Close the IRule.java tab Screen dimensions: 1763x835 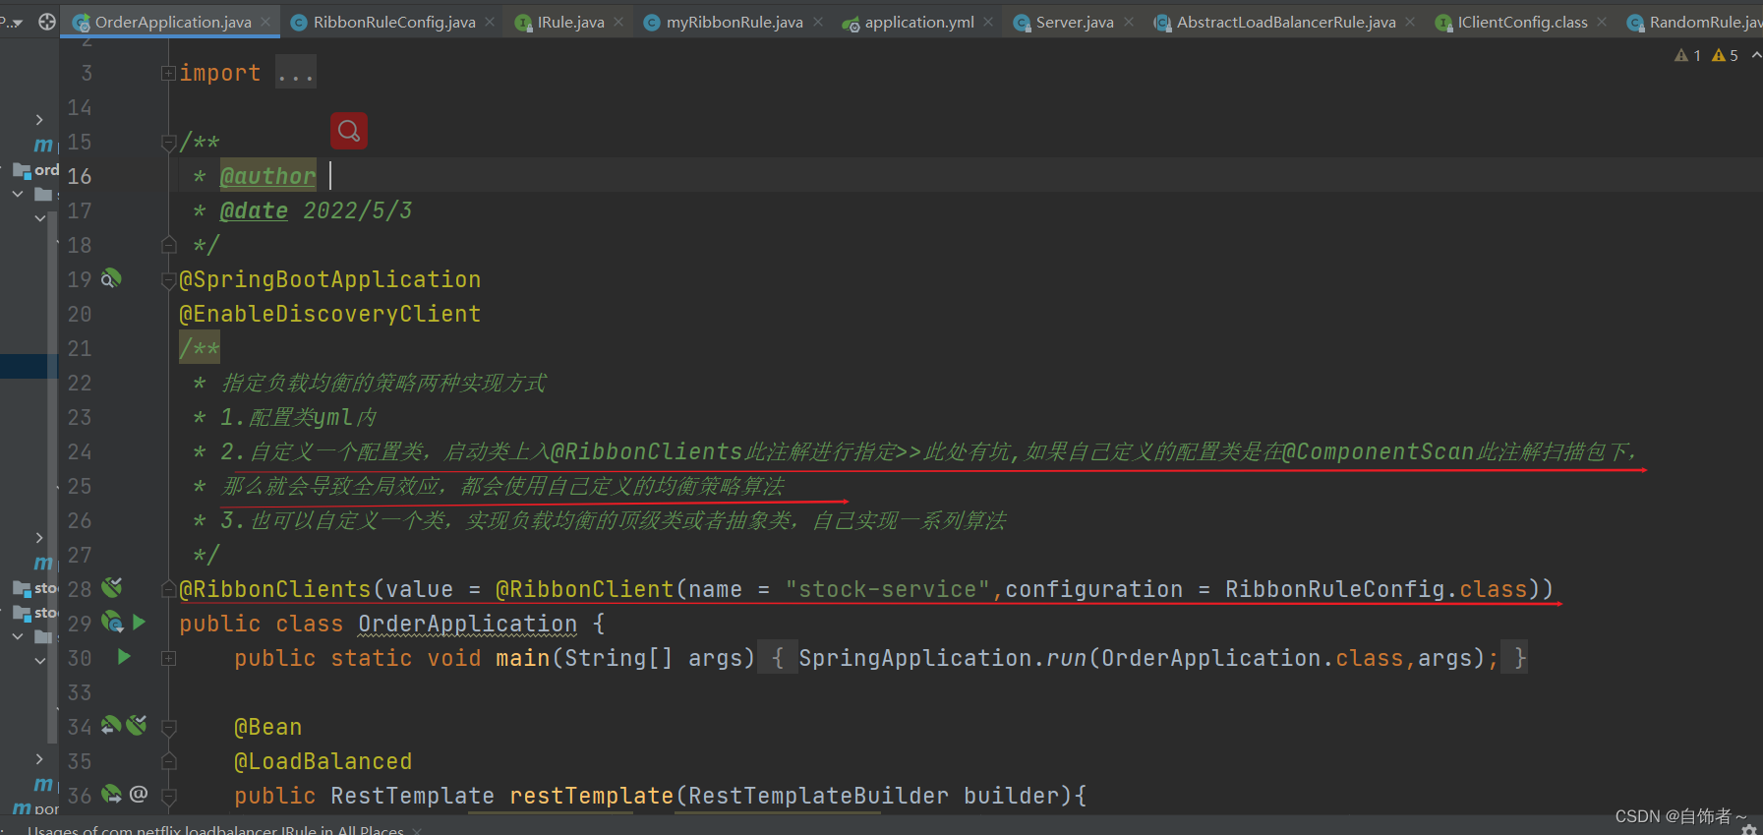[x=618, y=22]
